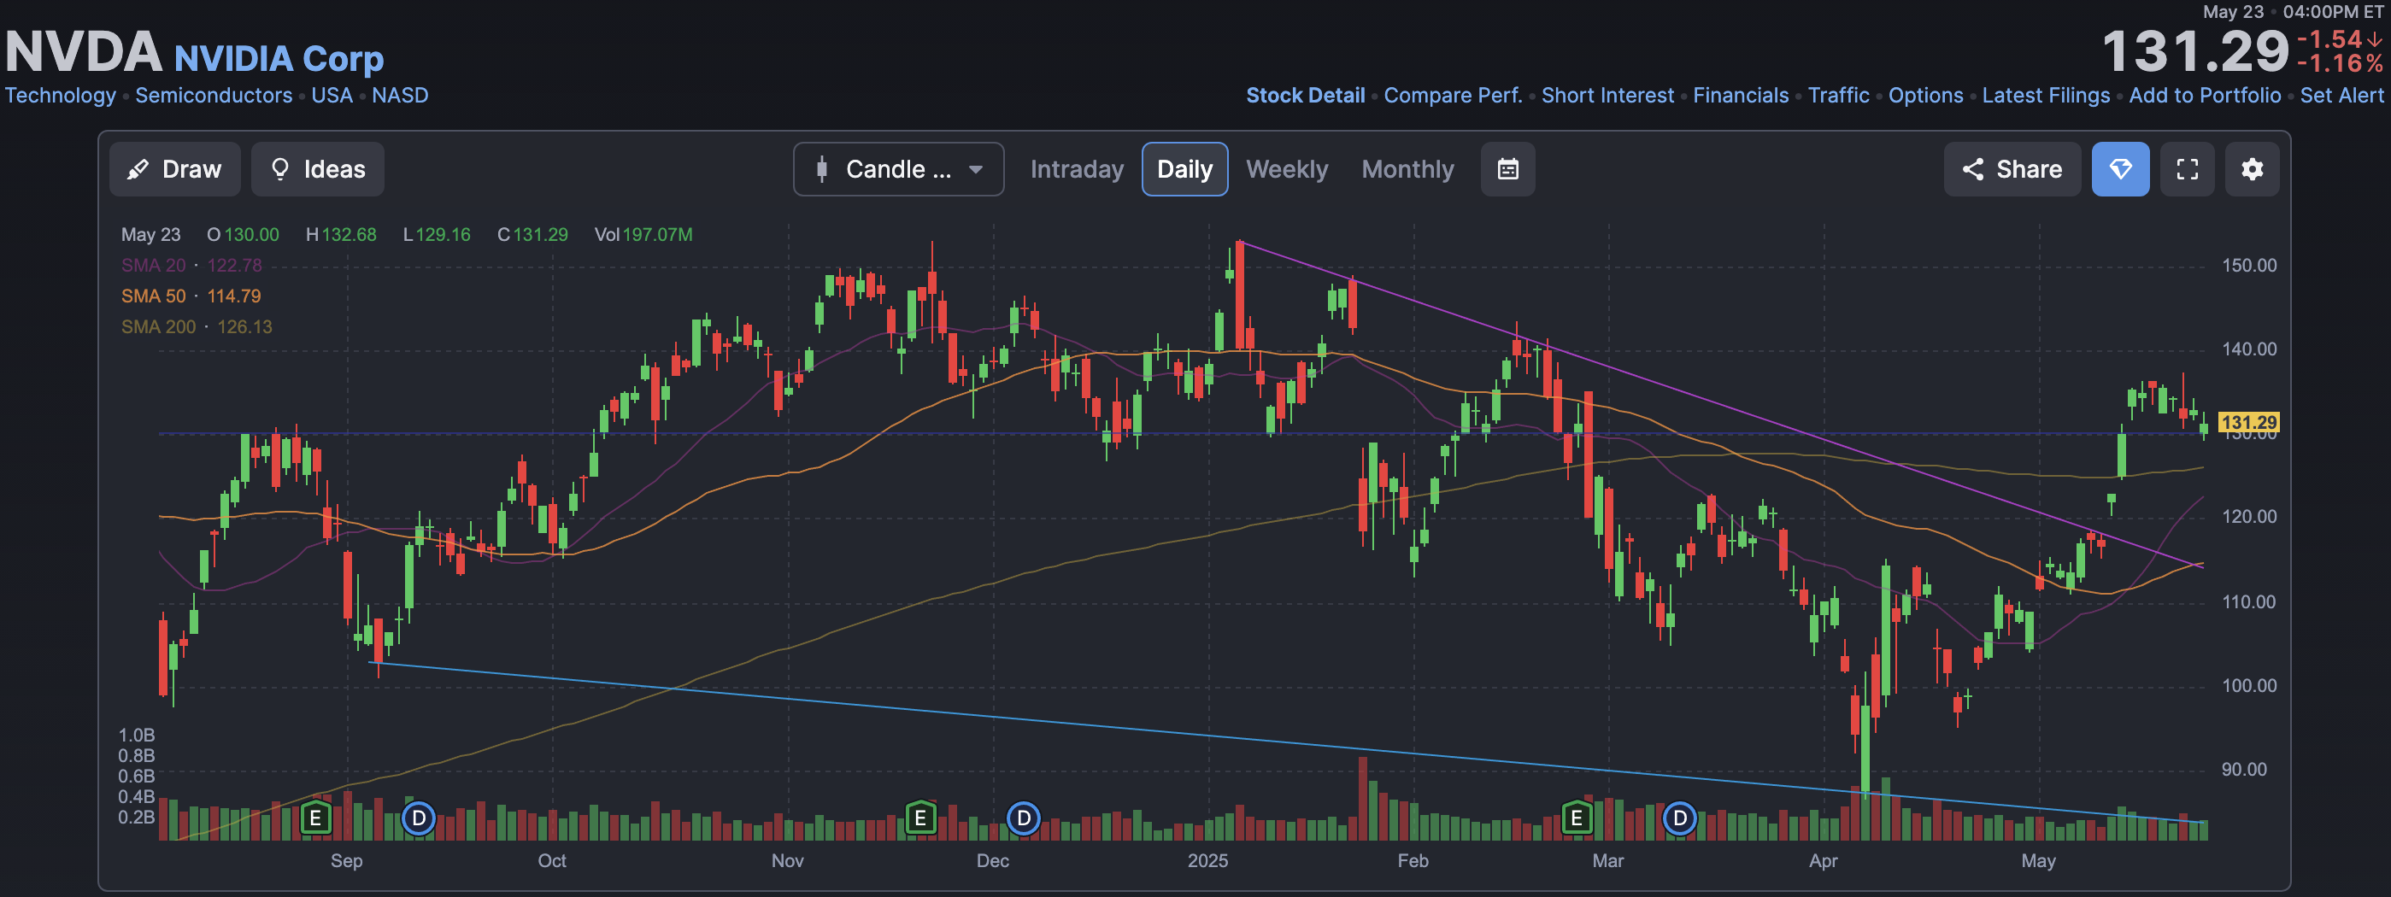The height and width of the screenshot is (897, 2391).
Task: Click the lightbulb icon in Ideas button
Action: pyautogui.click(x=279, y=169)
